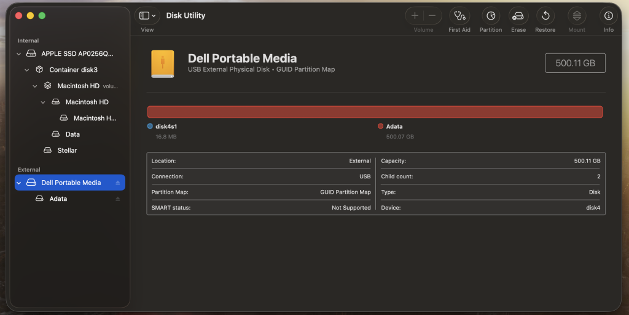This screenshot has width=629, height=315.
Task: Add a volume with the plus button
Action: [415, 15]
